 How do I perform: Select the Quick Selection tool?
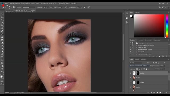click(x=2, y=22)
